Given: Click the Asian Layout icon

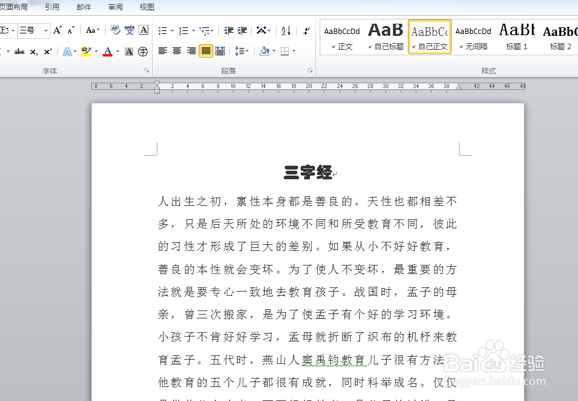Looking at the screenshot, I should (x=261, y=30).
